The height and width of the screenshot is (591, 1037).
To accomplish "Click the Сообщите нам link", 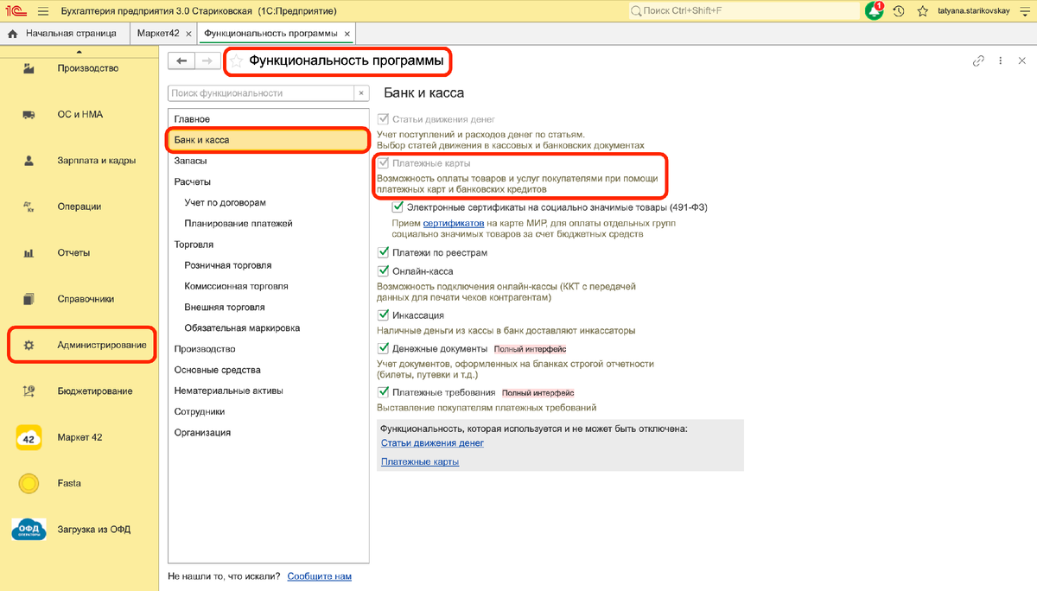I will (320, 576).
